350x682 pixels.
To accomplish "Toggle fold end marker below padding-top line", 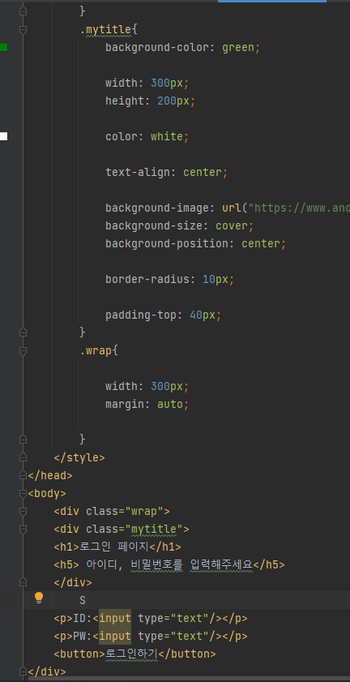I will tap(23, 332).
